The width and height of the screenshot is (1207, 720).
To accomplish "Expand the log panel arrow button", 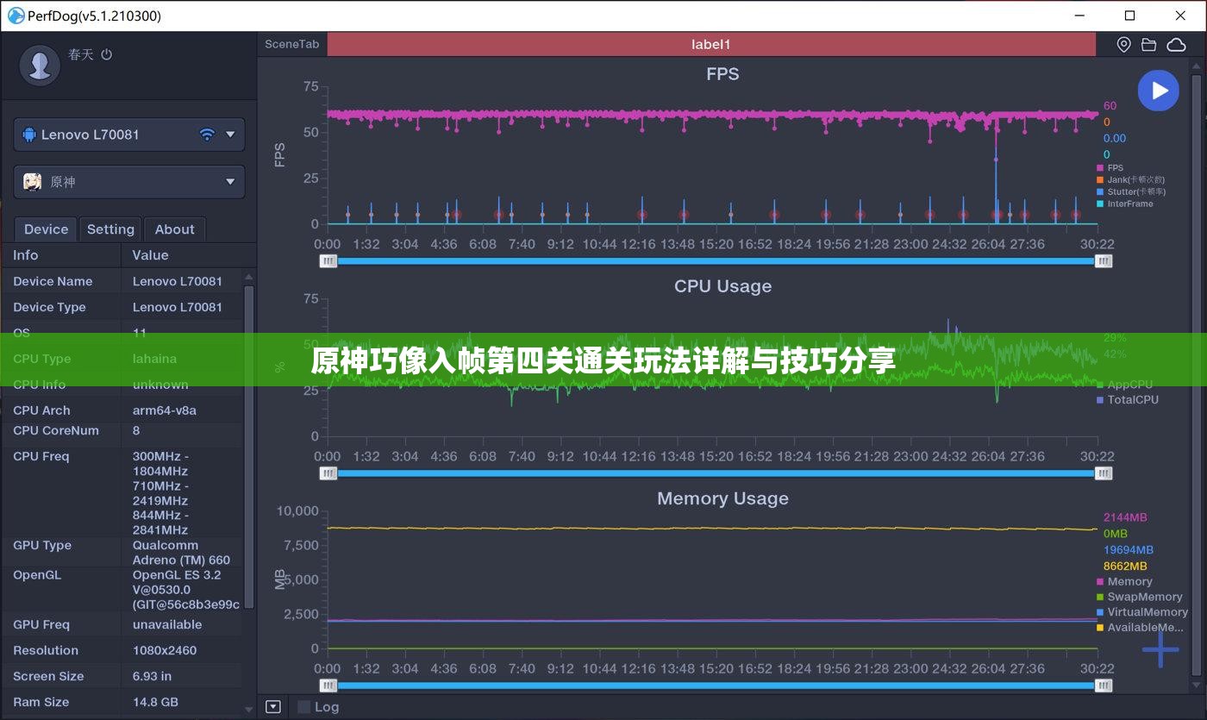I will (x=273, y=707).
